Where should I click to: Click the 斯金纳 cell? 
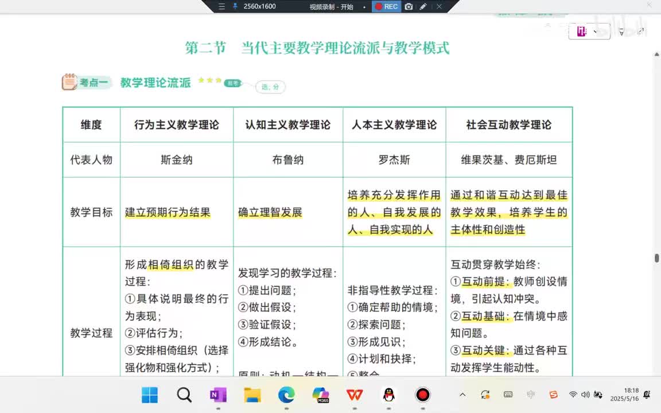coord(177,159)
